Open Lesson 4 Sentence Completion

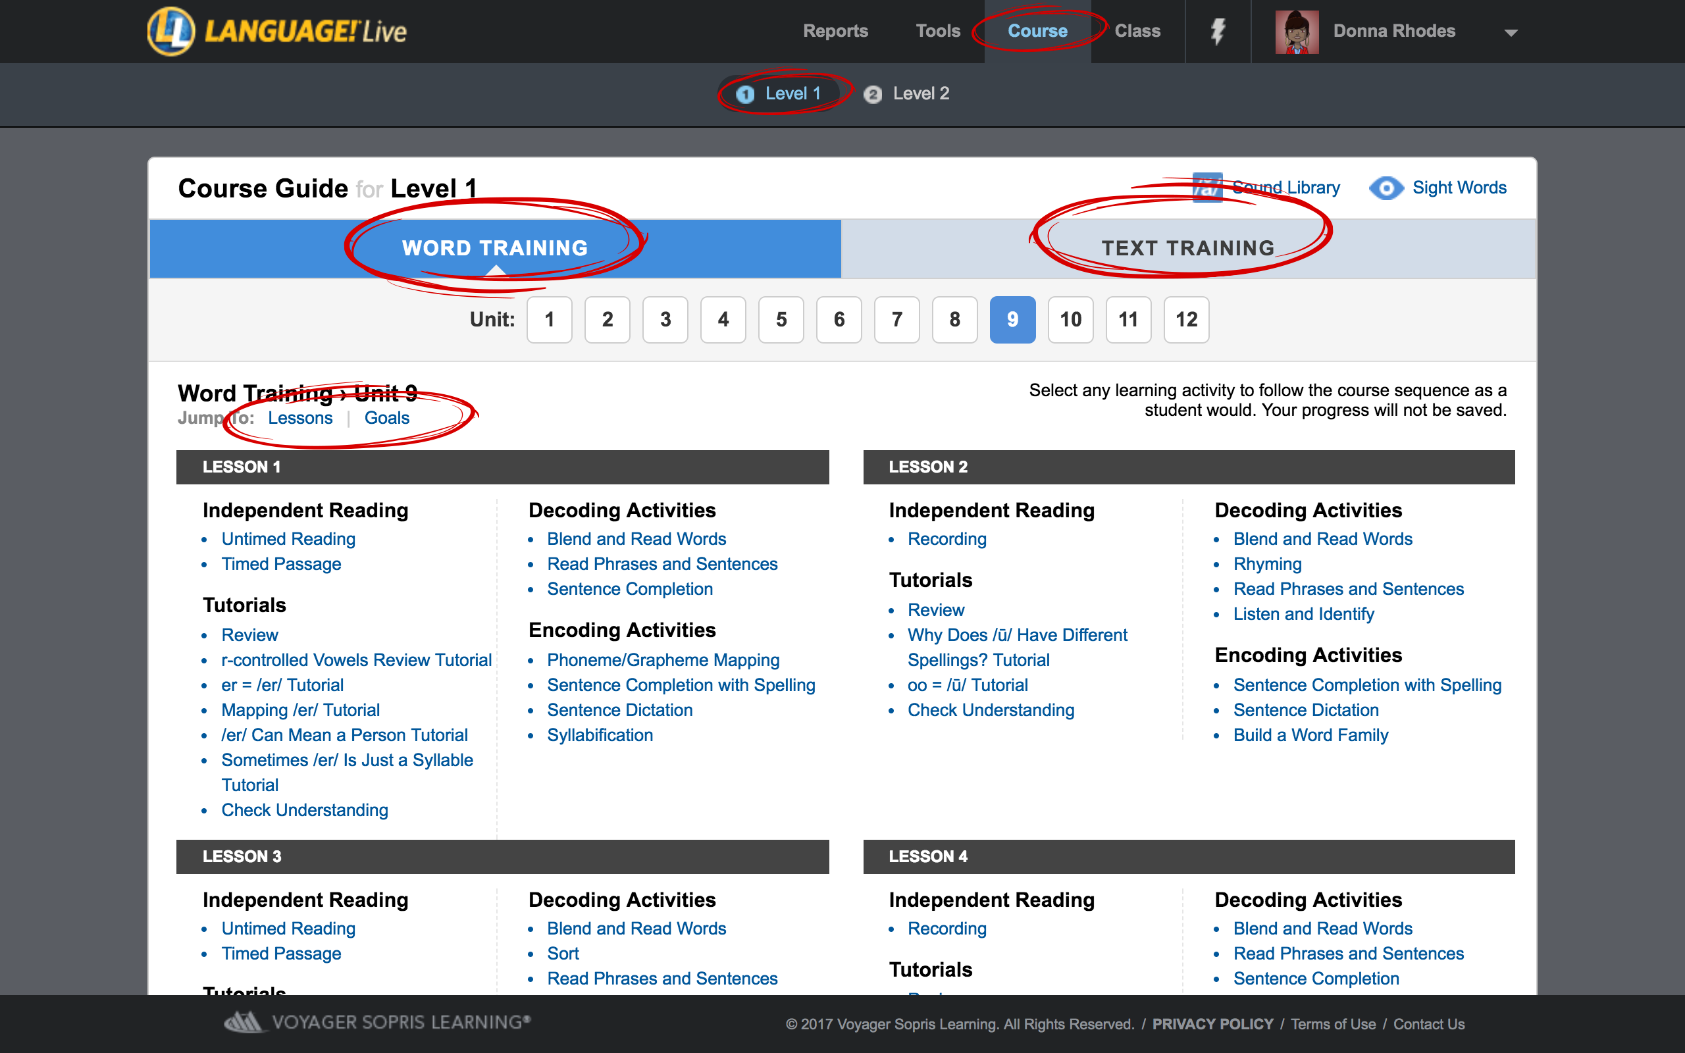click(1316, 979)
